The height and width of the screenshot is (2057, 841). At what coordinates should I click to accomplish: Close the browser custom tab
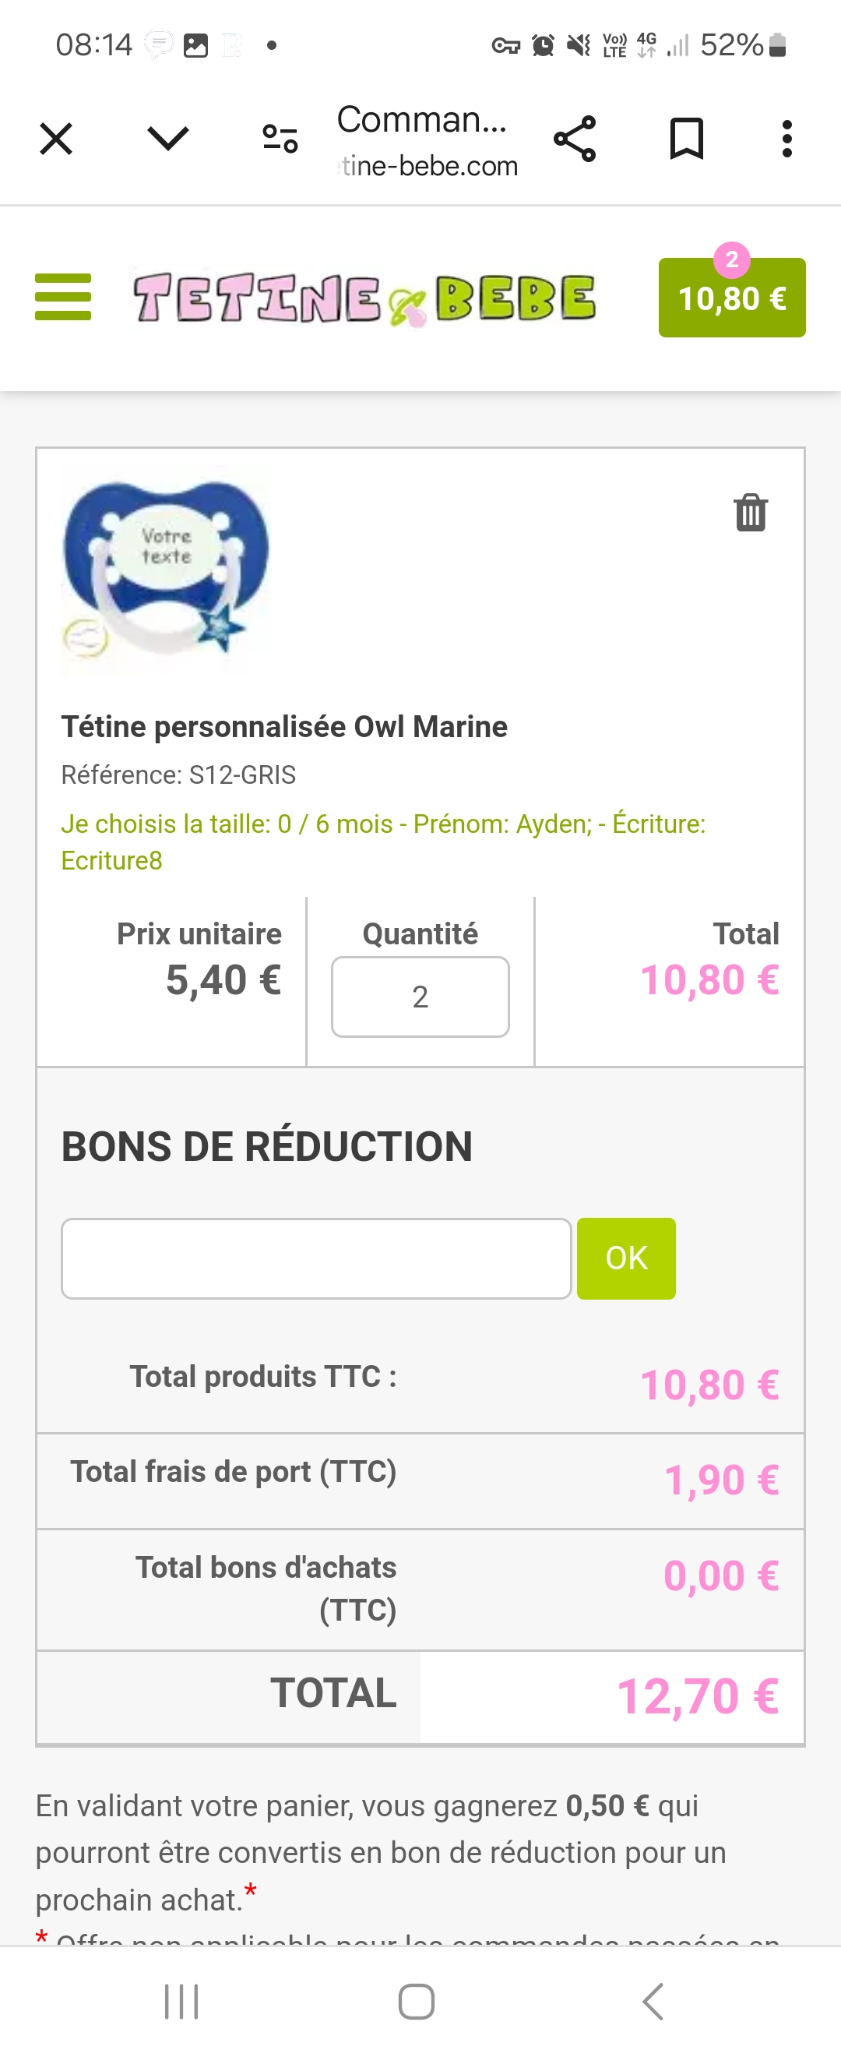coord(56,139)
